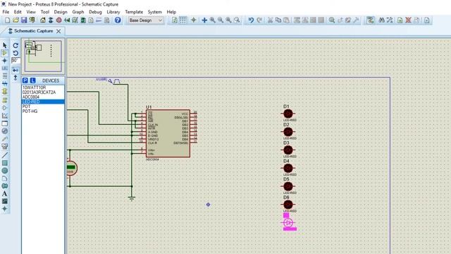The image size is (451, 254).
Task: Select the 2D line drawing tool
Action: pos(5,155)
